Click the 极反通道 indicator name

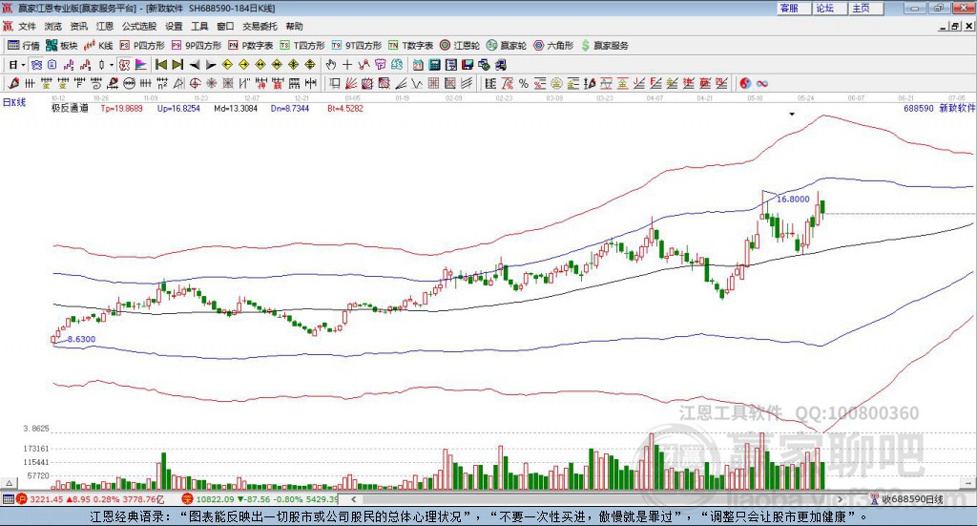pos(70,108)
